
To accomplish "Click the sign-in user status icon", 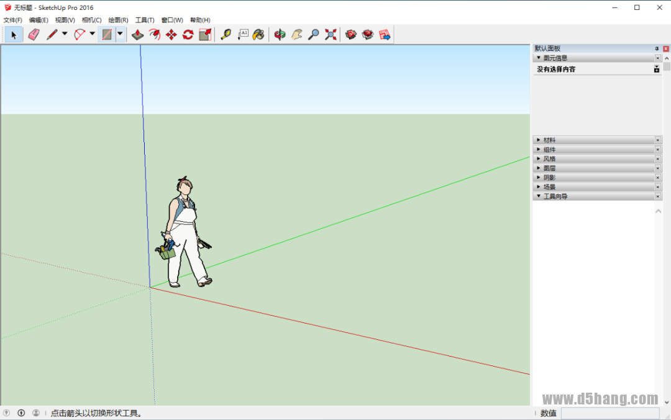I will tap(36, 413).
